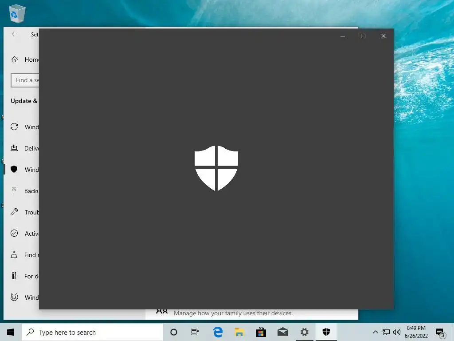Click the taskbar search box
The height and width of the screenshot is (341, 454).
(x=92, y=332)
